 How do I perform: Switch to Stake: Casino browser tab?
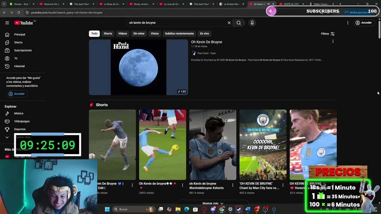click(321, 4)
